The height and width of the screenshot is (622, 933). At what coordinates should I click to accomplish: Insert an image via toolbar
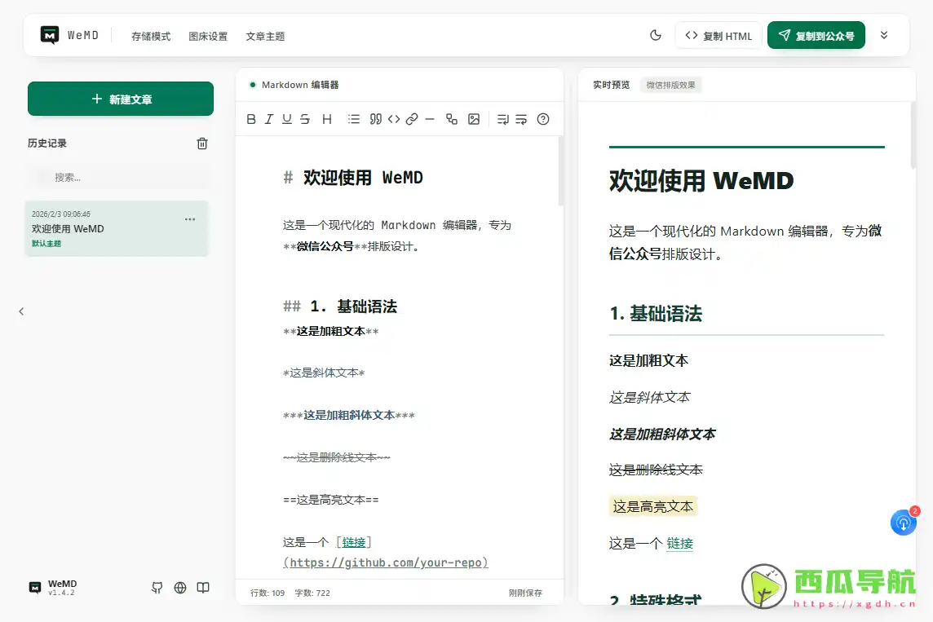coord(474,119)
